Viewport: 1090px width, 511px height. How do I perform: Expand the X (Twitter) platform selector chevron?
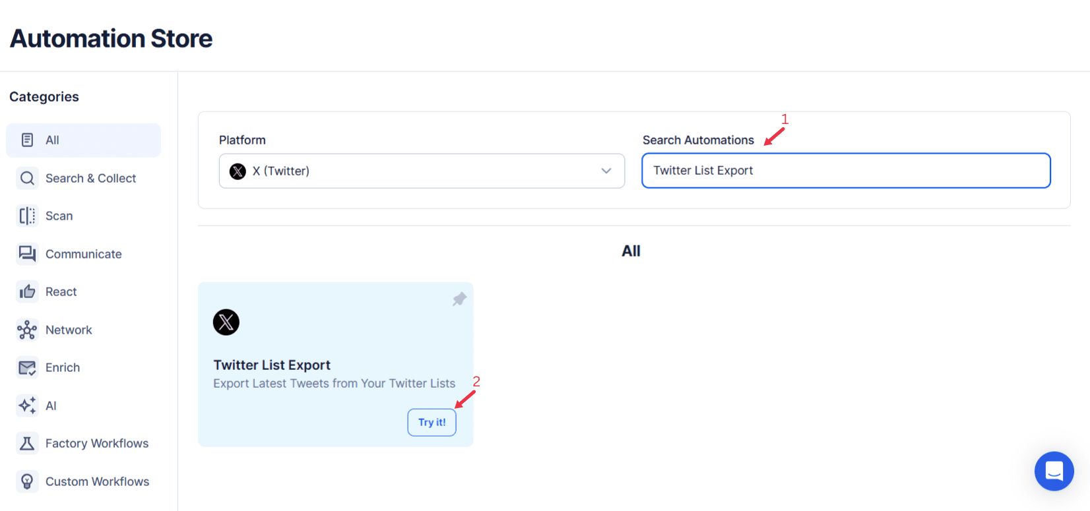[606, 171]
